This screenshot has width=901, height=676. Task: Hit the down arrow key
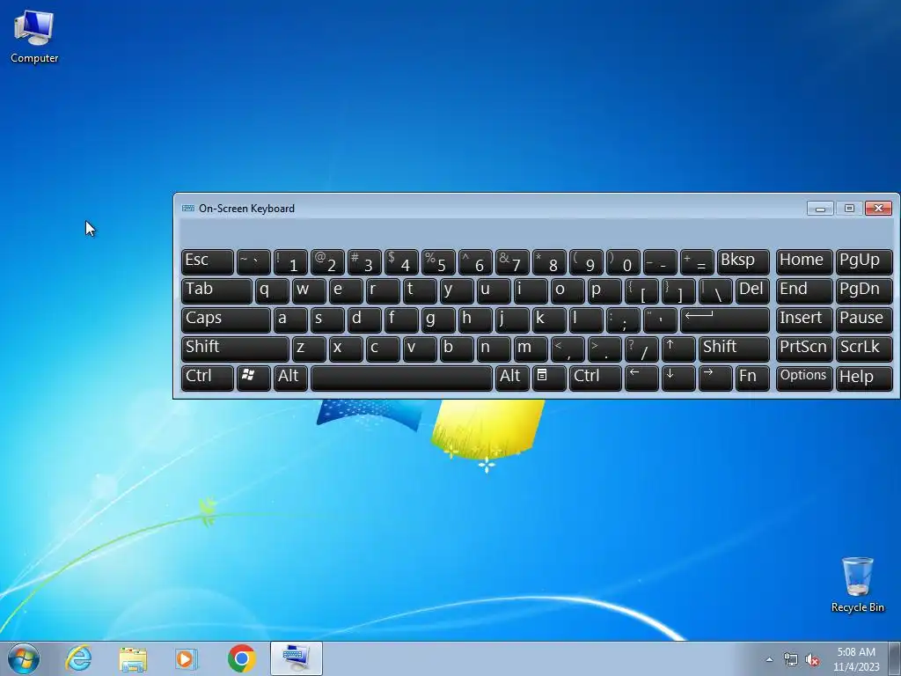click(x=678, y=377)
